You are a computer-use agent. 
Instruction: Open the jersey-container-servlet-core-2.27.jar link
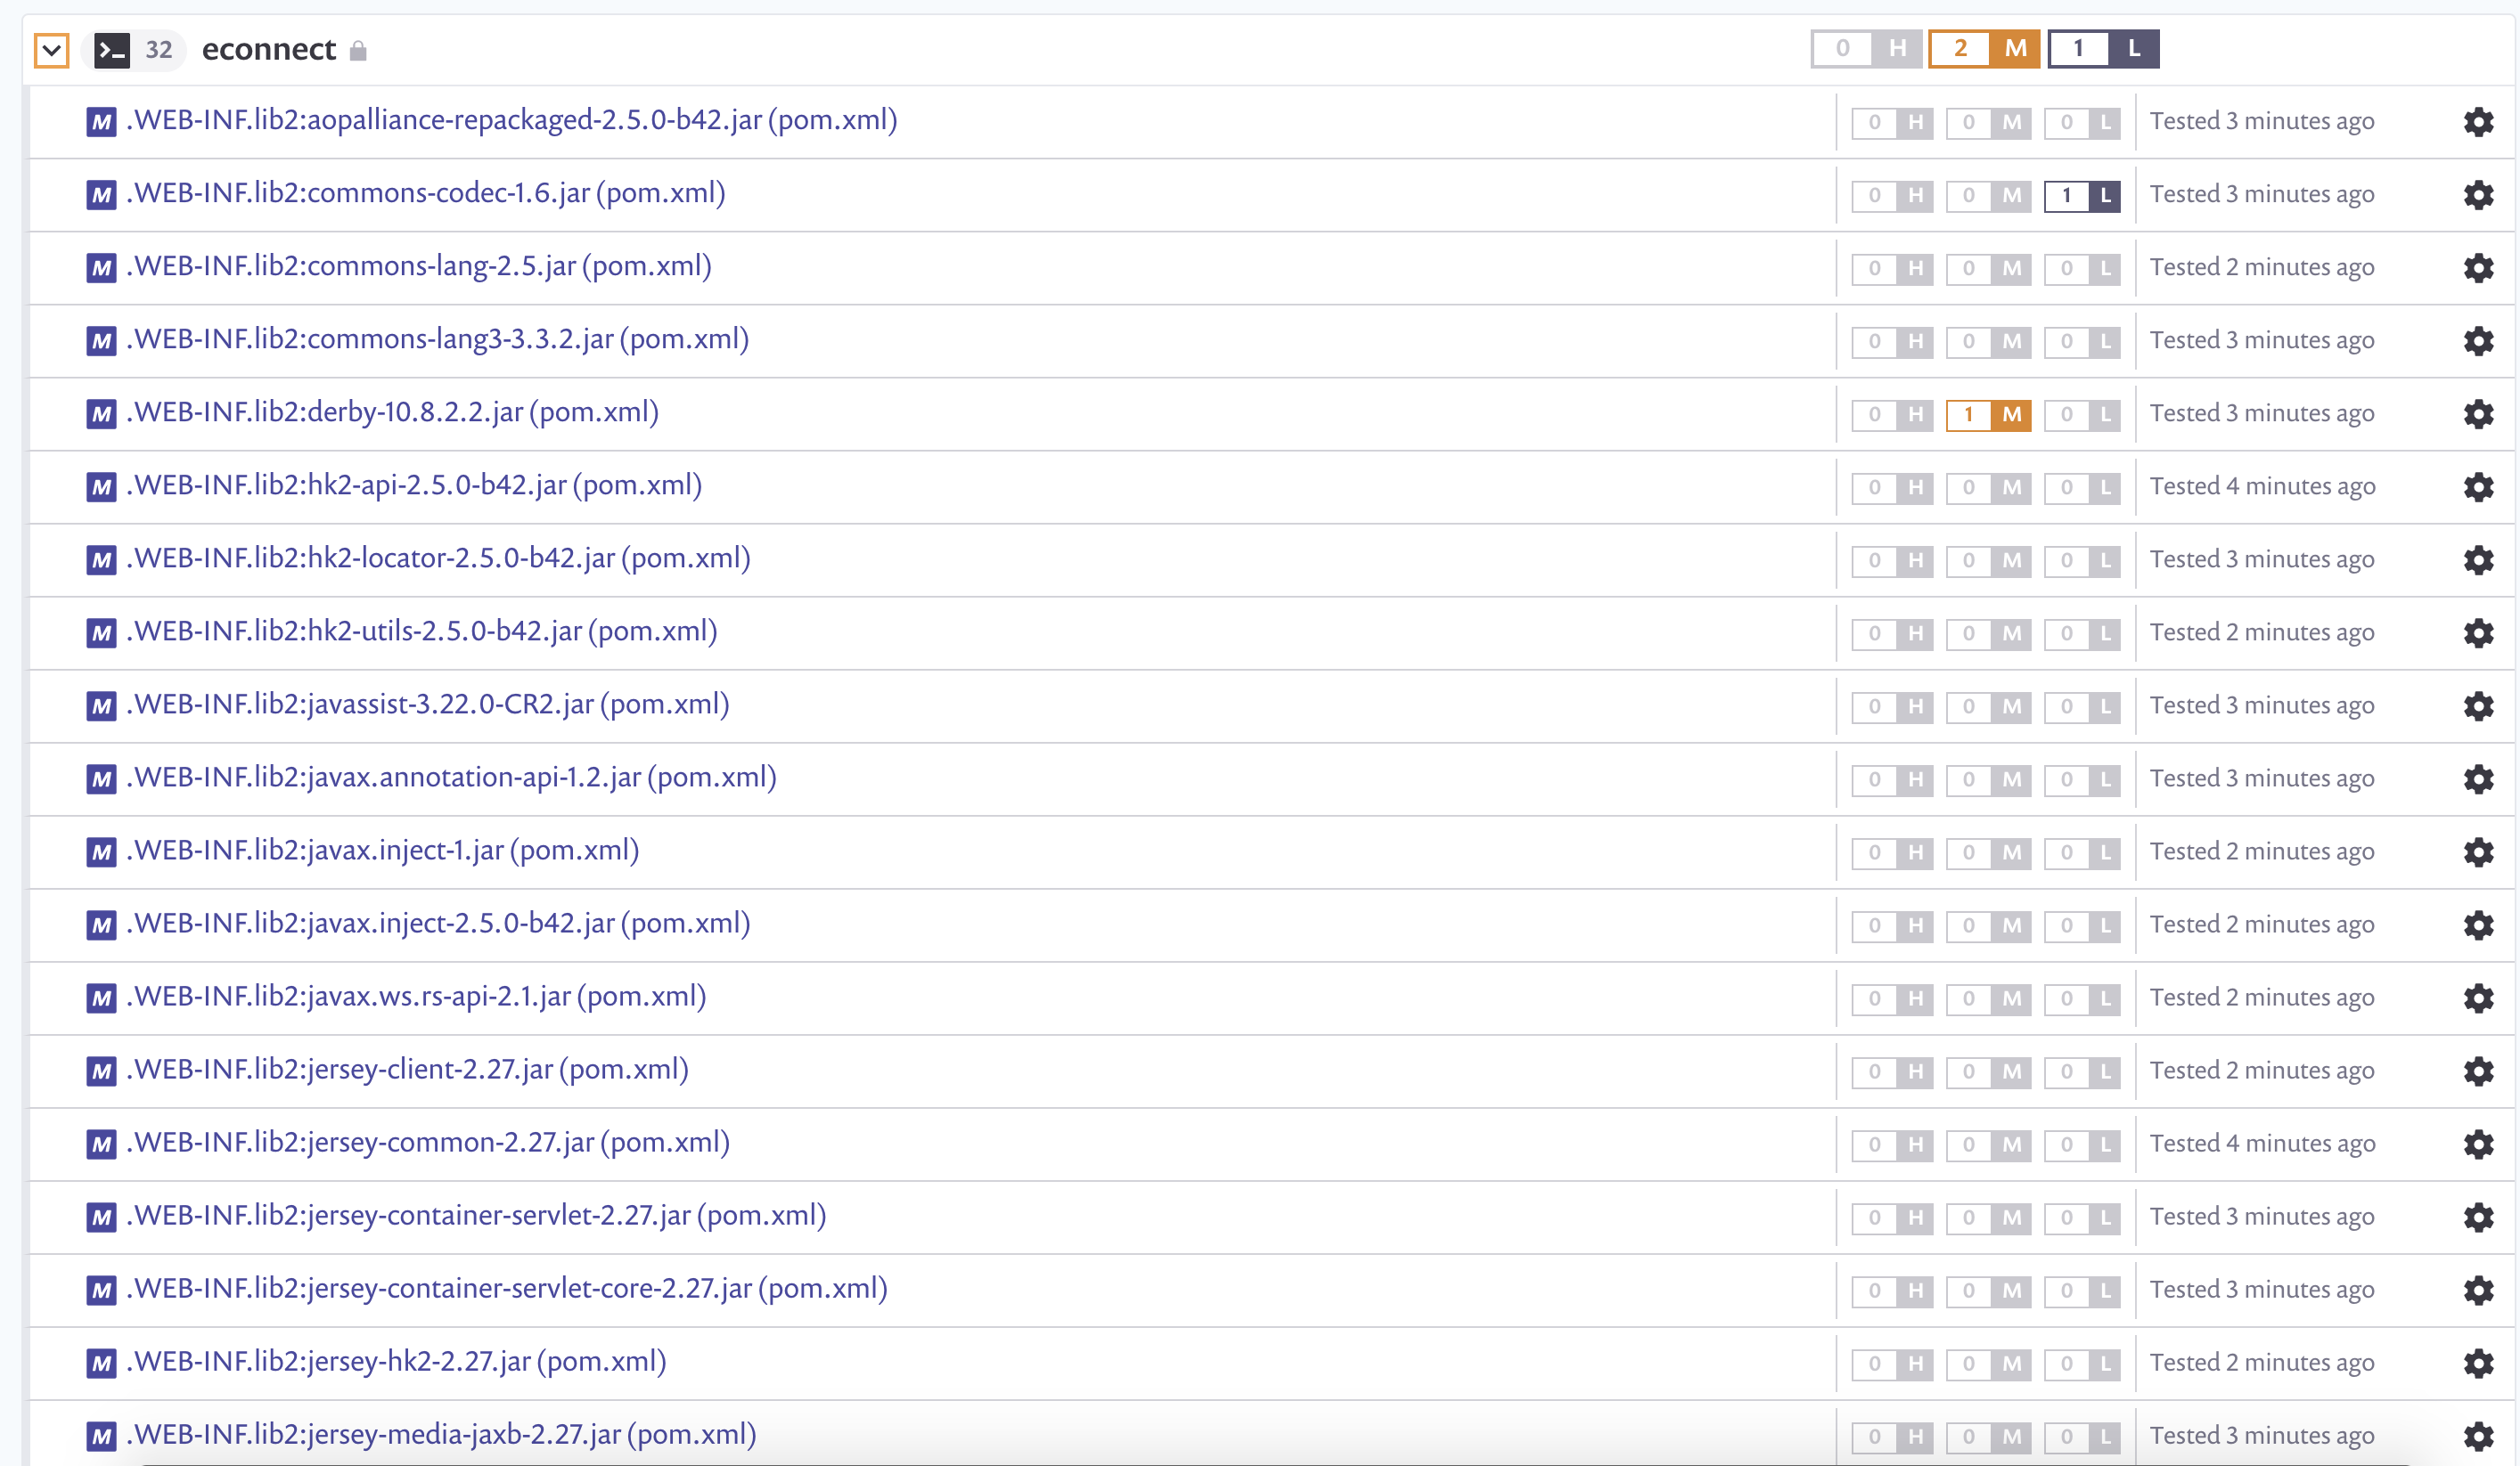pos(506,1288)
